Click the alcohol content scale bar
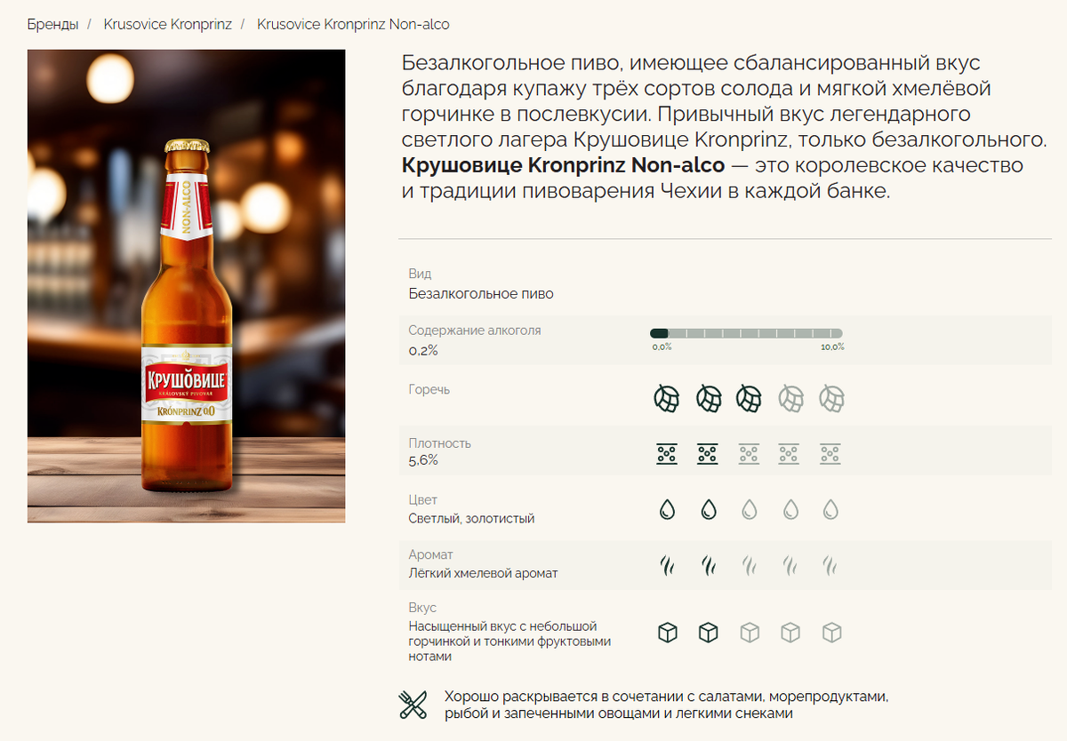Viewport: 1067px width, 741px height. click(x=747, y=333)
